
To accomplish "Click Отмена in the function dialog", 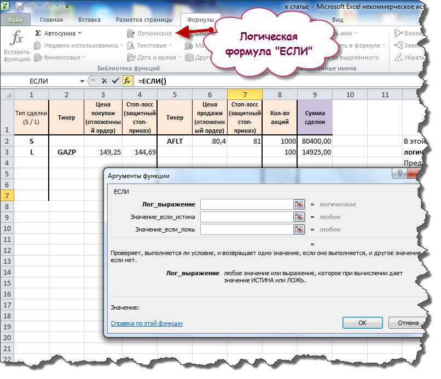I will point(408,323).
